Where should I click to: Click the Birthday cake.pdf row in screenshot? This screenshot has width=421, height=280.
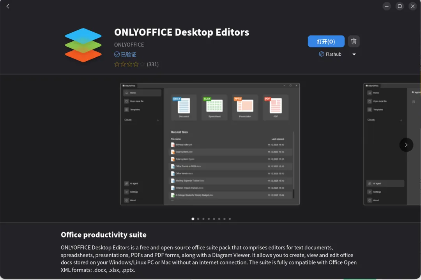pos(231,145)
